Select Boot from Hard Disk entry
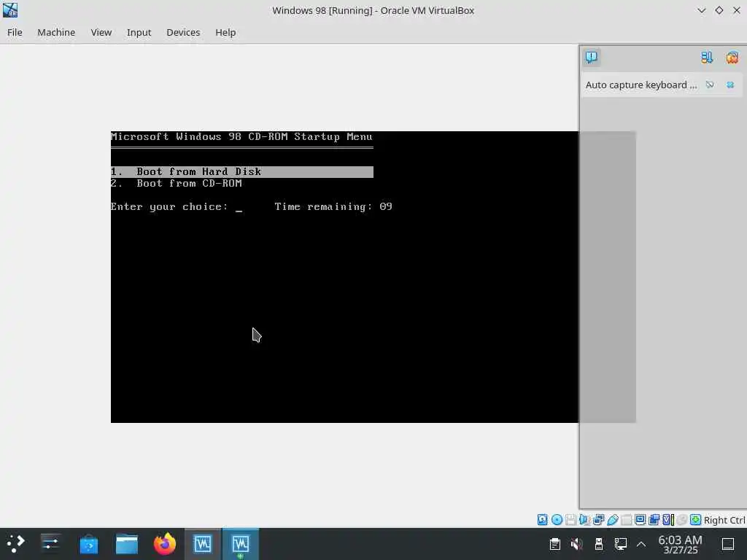 (x=242, y=171)
